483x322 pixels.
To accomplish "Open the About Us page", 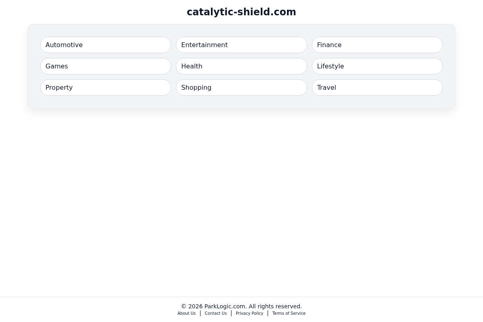I will [x=186, y=313].
